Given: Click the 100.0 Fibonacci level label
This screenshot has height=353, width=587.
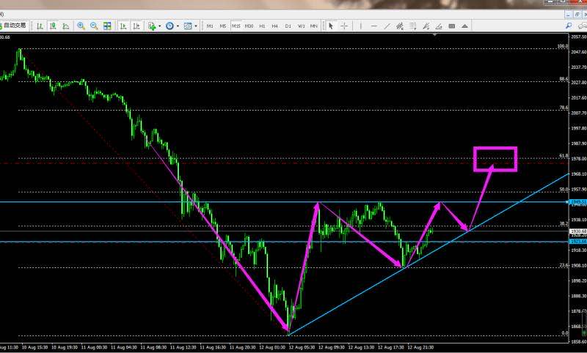Looking at the screenshot, I should pos(563,46).
